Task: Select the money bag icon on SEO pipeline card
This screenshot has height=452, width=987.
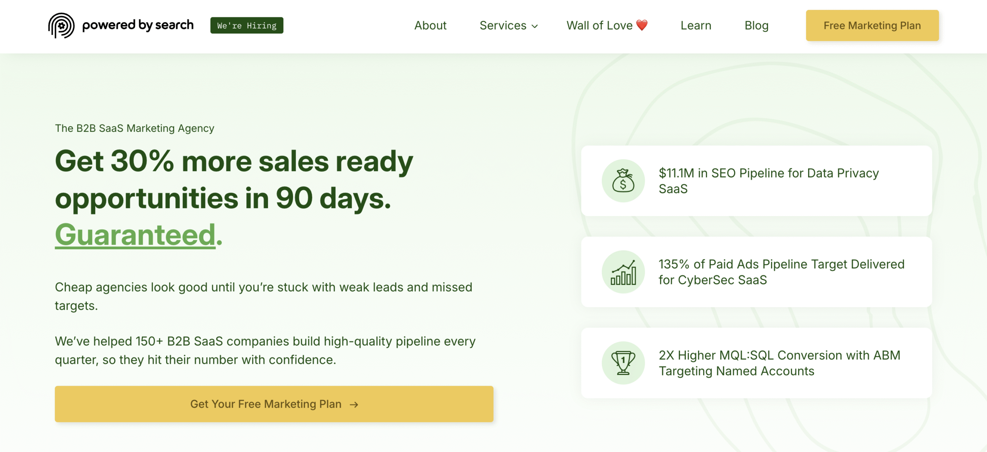Action: point(623,181)
